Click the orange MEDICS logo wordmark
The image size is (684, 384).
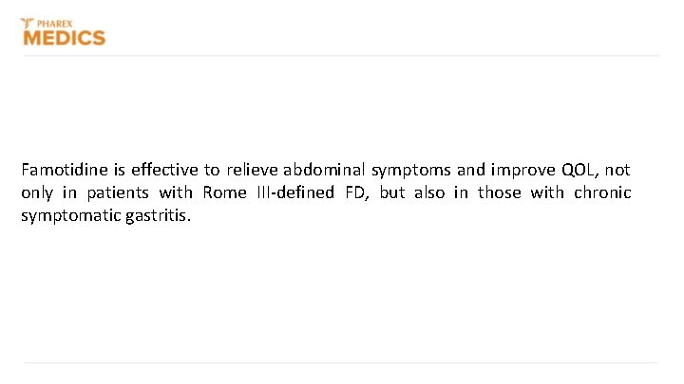(65, 38)
